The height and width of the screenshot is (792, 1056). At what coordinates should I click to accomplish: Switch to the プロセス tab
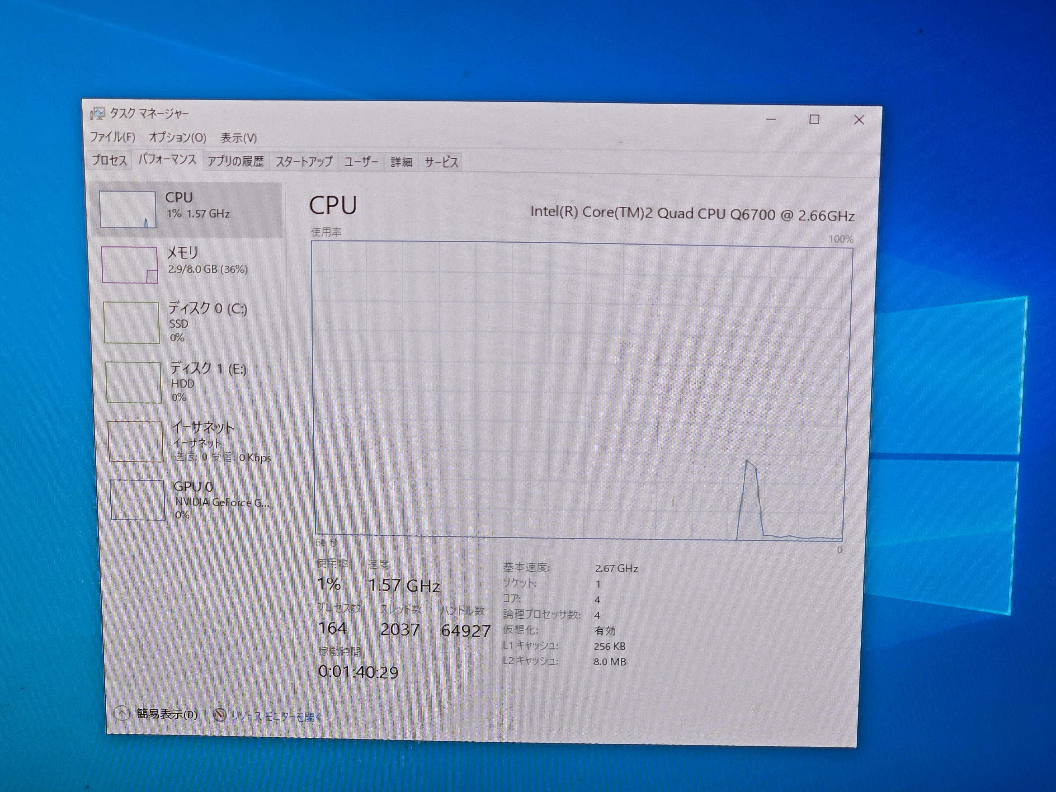(x=109, y=161)
